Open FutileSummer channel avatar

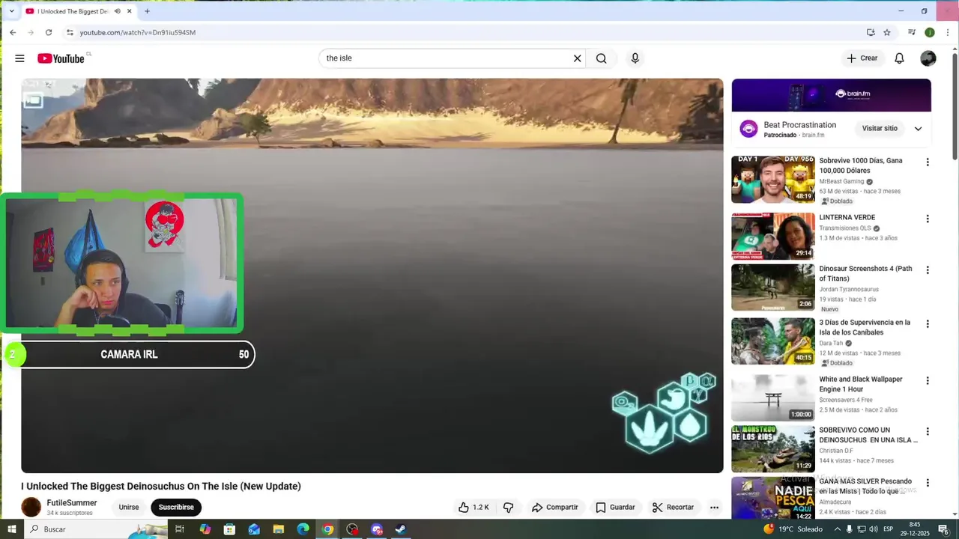[31, 507]
